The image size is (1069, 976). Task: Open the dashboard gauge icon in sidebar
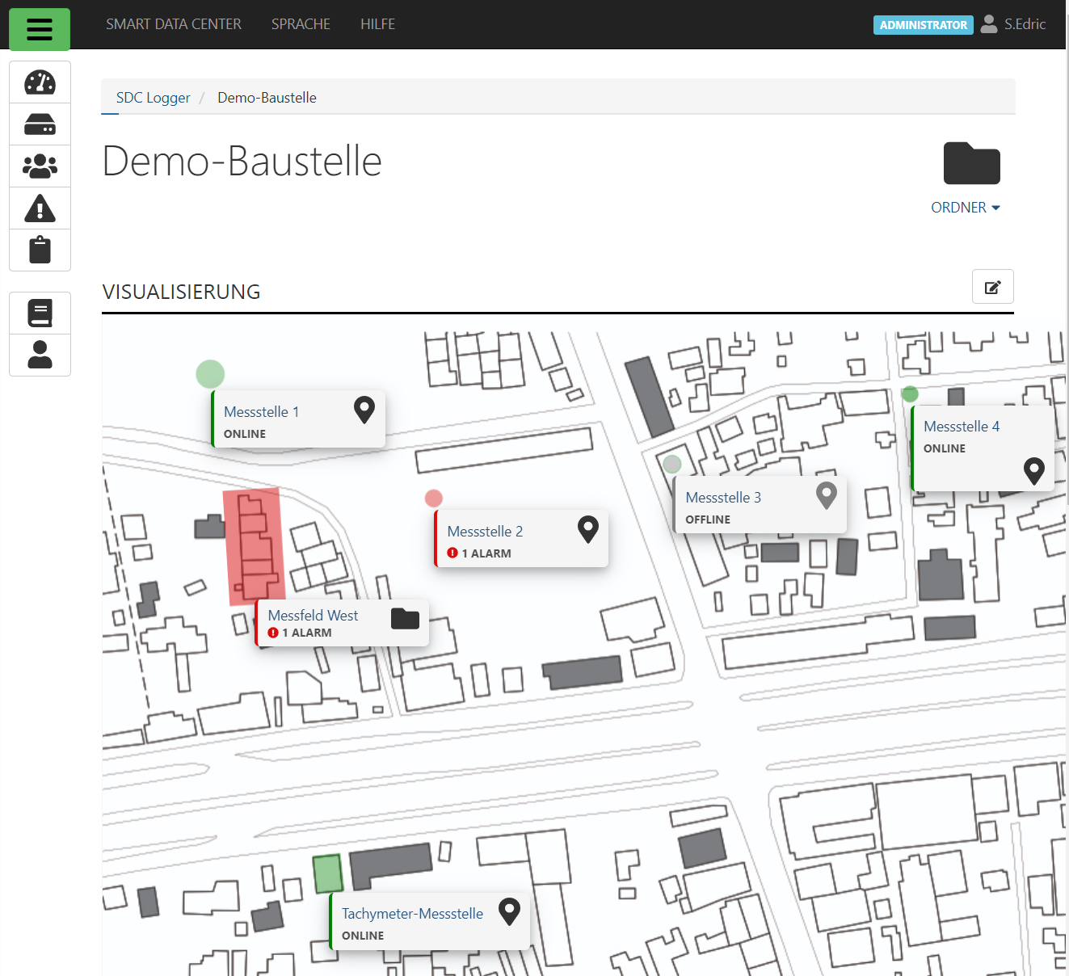[x=40, y=82]
